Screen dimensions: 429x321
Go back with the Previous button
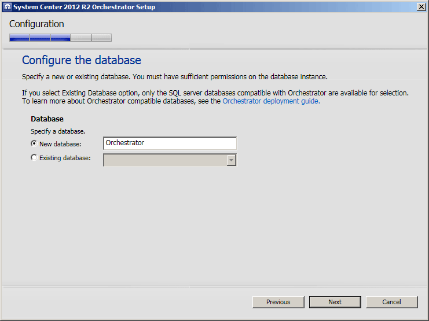[x=278, y=302]
